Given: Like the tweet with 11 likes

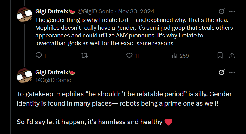Looking at the screenshot, I should [129, 56].
